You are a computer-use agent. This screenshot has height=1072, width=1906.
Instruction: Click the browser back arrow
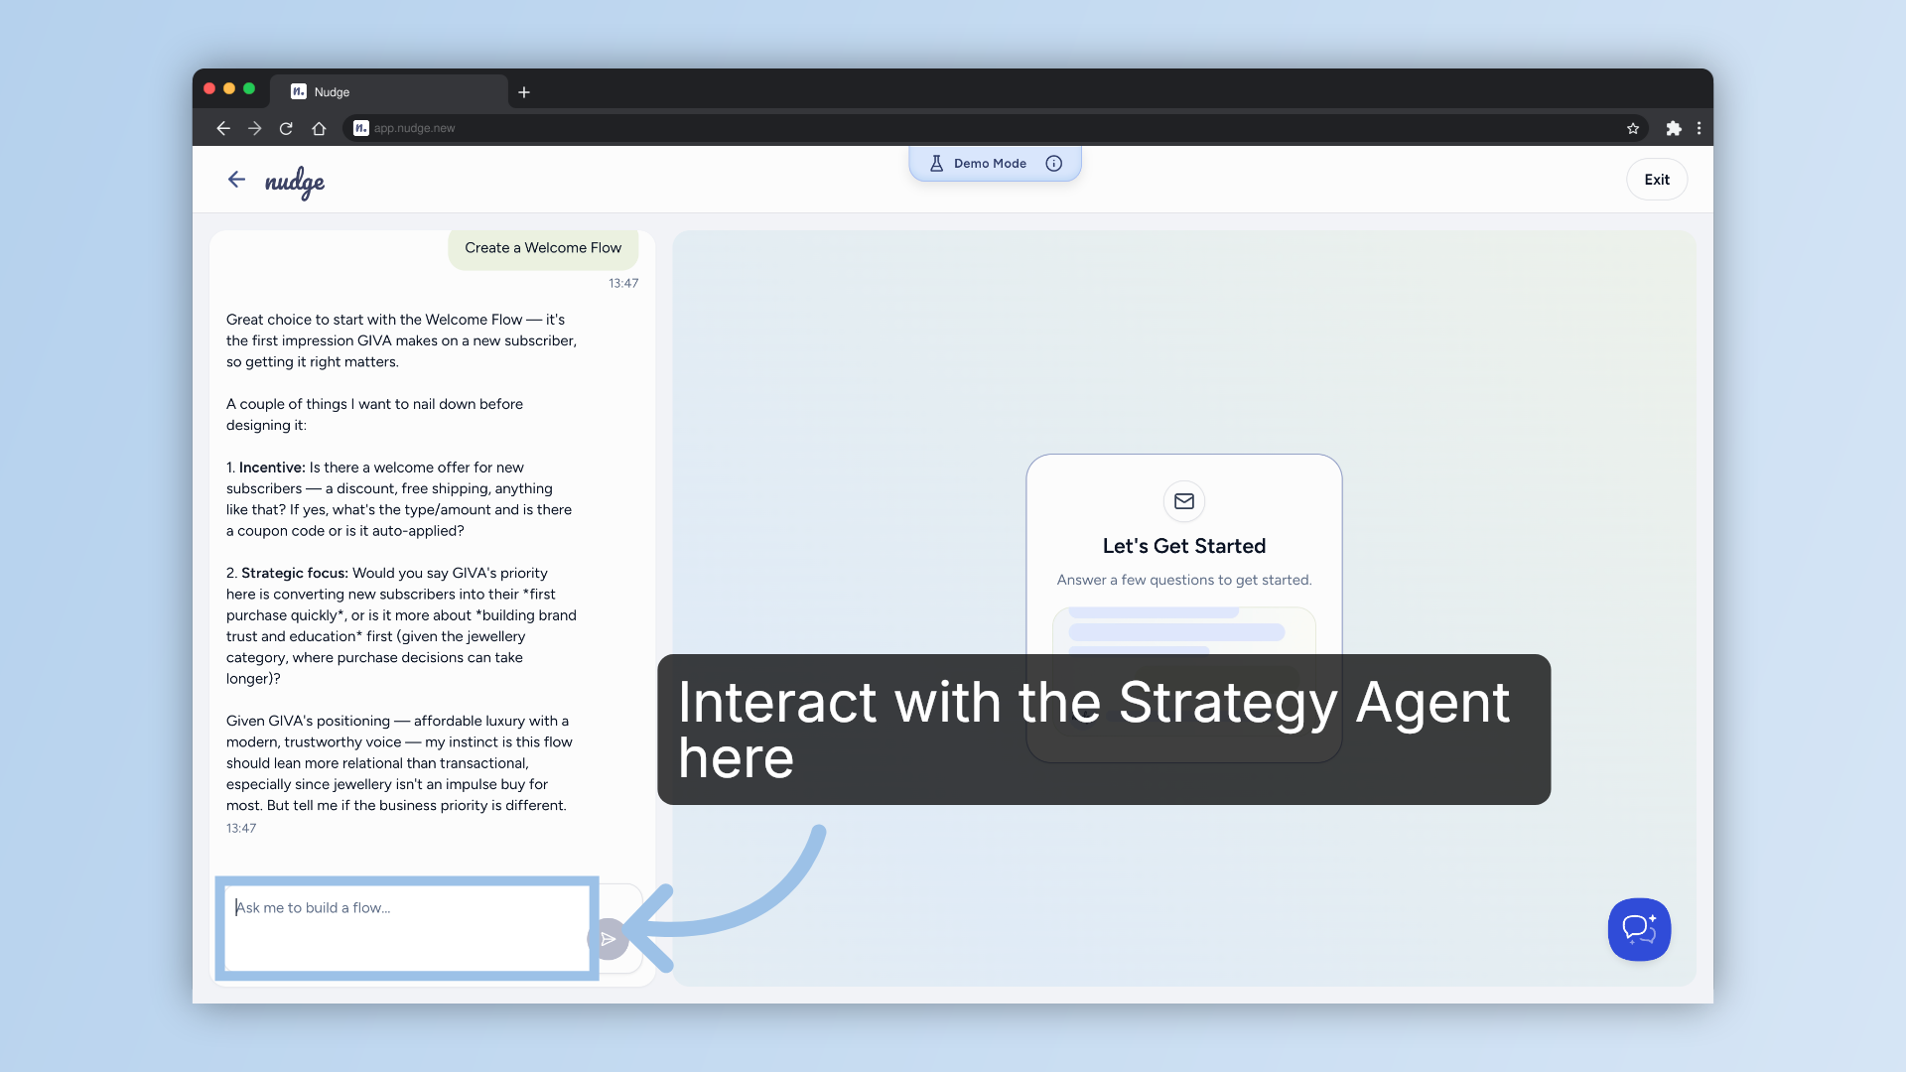223,128
